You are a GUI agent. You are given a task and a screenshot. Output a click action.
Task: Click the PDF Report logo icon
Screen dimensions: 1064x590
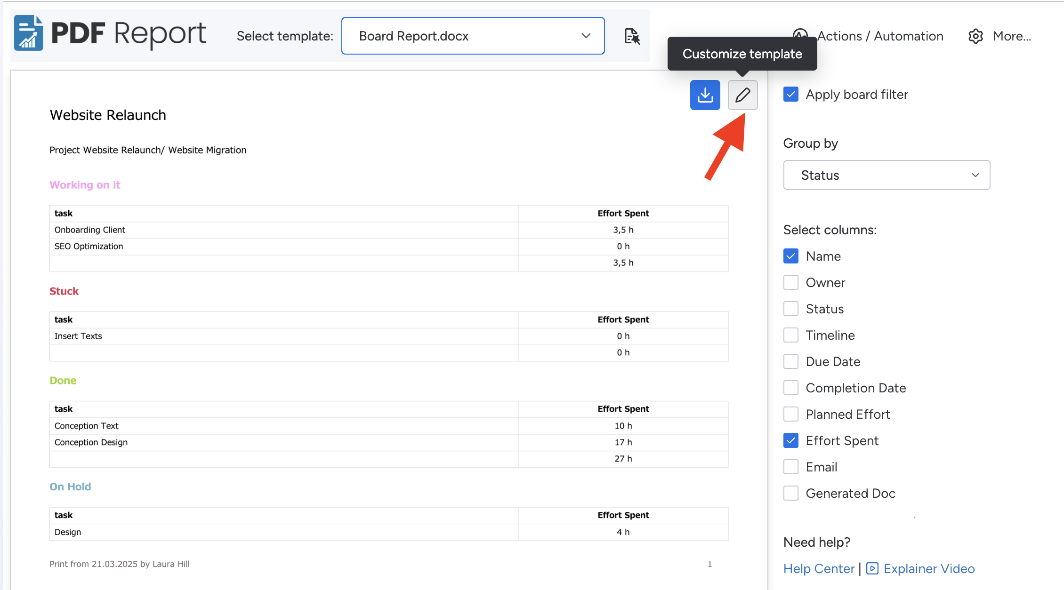coord(28,33)
